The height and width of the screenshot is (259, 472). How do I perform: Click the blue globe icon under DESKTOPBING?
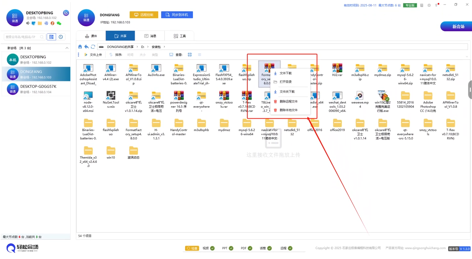pos(46,23)
